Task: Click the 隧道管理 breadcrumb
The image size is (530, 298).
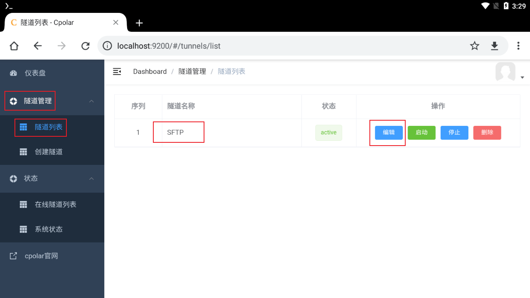Action: (192, 72)
